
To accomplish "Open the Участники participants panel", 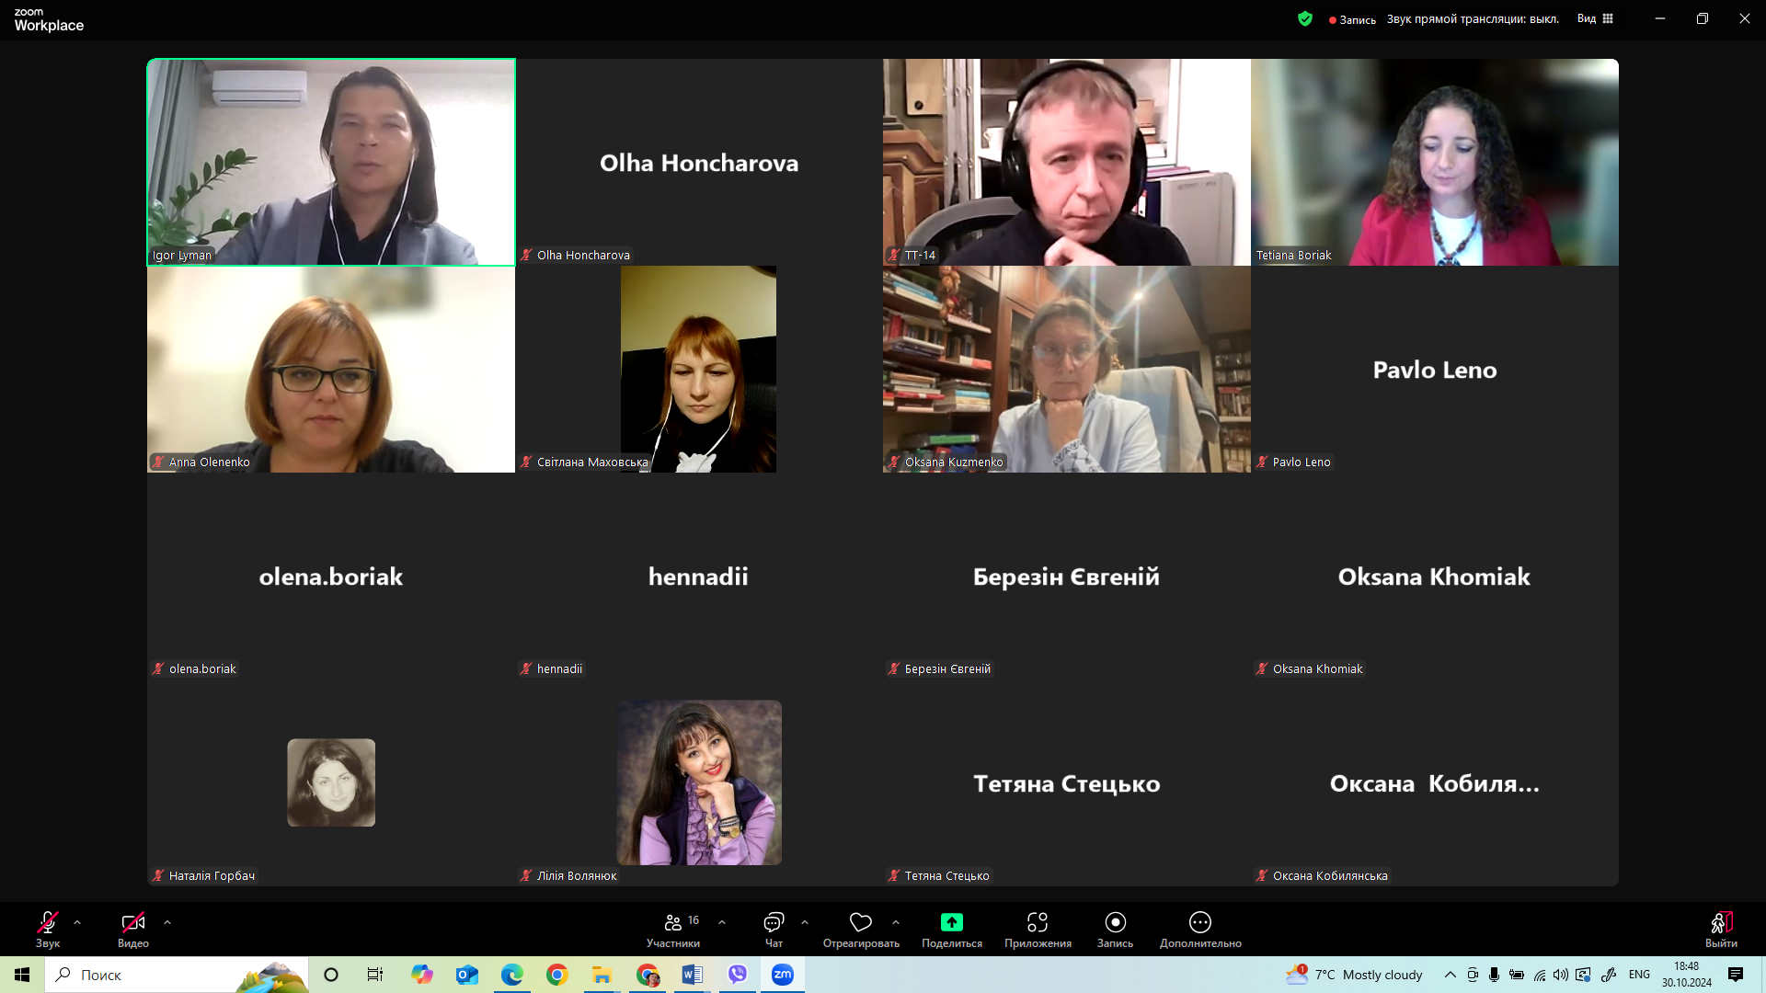I will [x=674, y=929].
